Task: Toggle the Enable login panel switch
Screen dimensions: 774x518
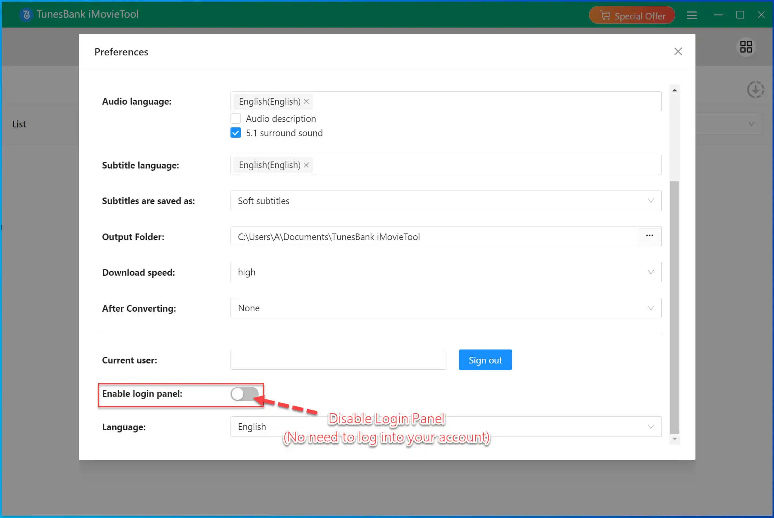Action: (x=245, y=394)
